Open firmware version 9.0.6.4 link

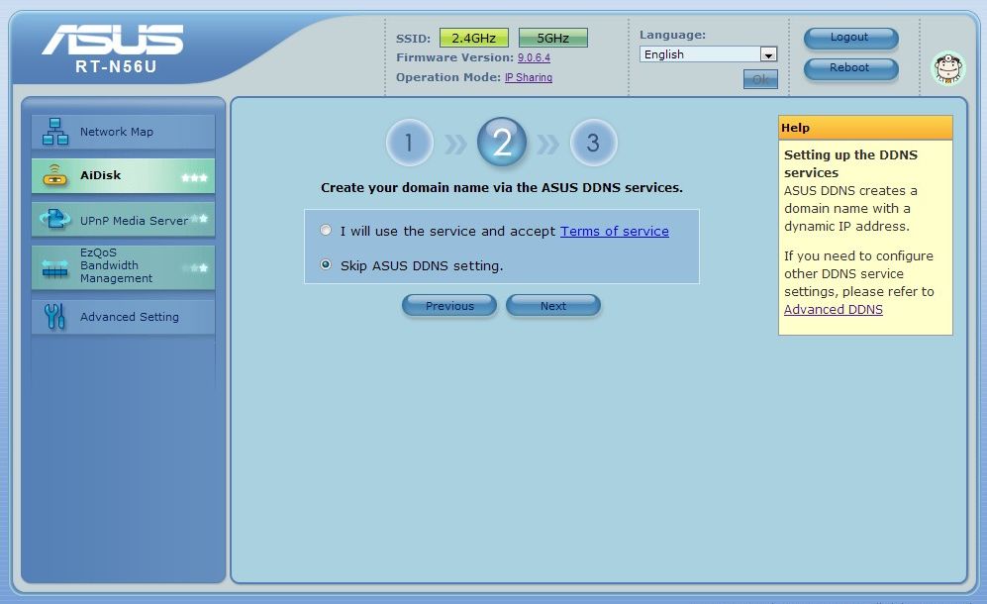534,58
